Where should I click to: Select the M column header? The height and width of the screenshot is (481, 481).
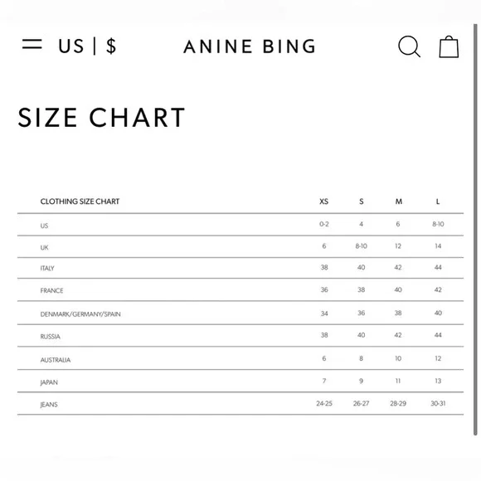tap(398, 202)
